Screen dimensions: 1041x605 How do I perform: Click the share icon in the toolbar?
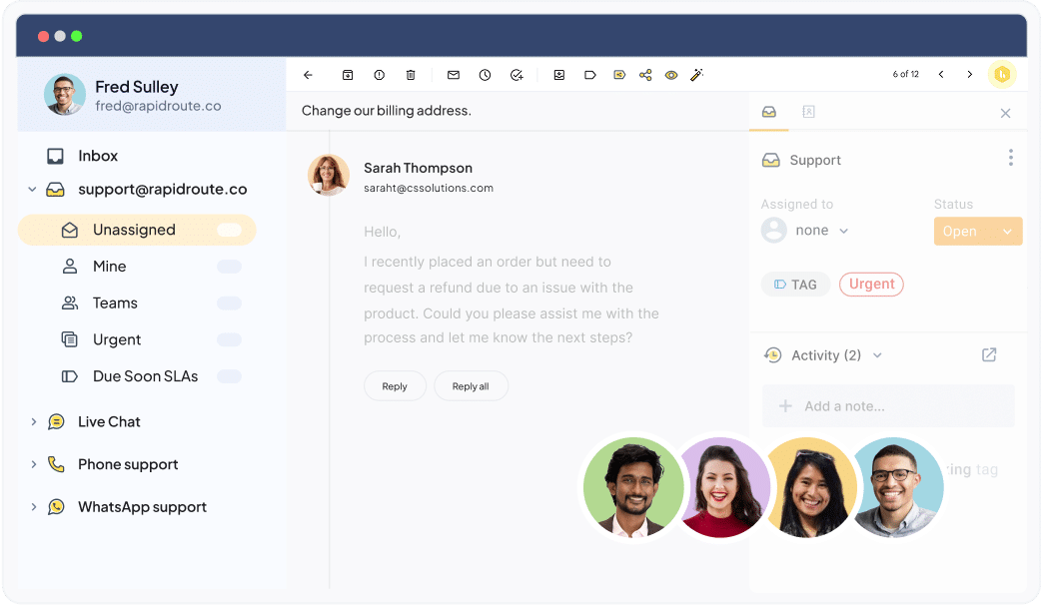click(x=645, y=75)
